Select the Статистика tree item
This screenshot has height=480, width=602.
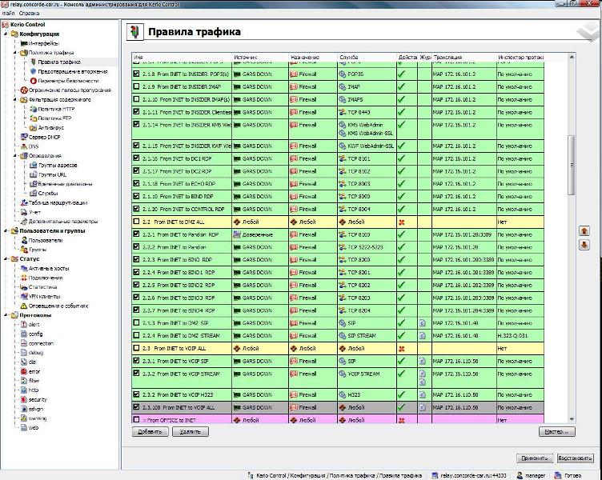[42, 287]
